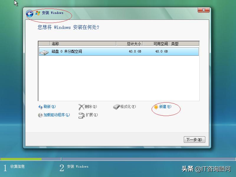Image resolution: width=236 pixels, height=177 pixels.
Task: Select the Load Driver (加载驱动程序) icon
Action: (40, 115)
